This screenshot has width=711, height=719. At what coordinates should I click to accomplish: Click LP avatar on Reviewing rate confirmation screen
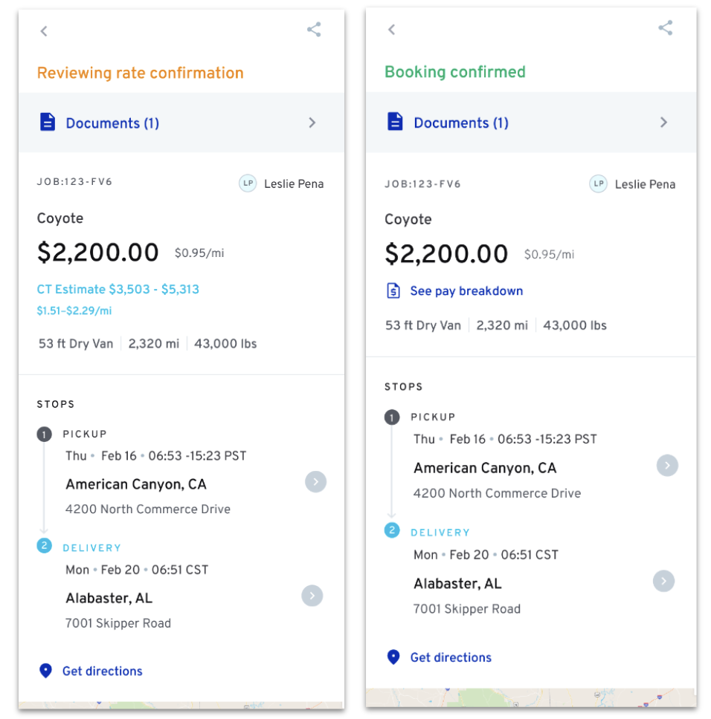click(x=248, y=183)
